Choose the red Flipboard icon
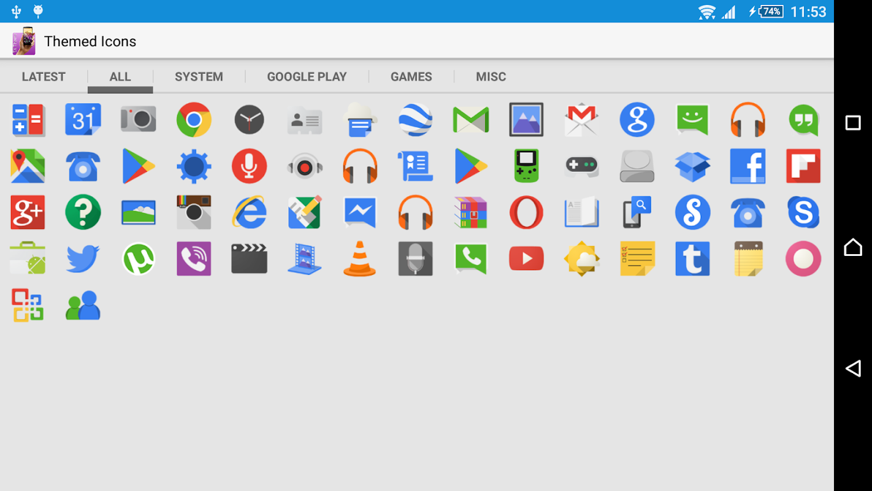872x491 pixels. 803,166
